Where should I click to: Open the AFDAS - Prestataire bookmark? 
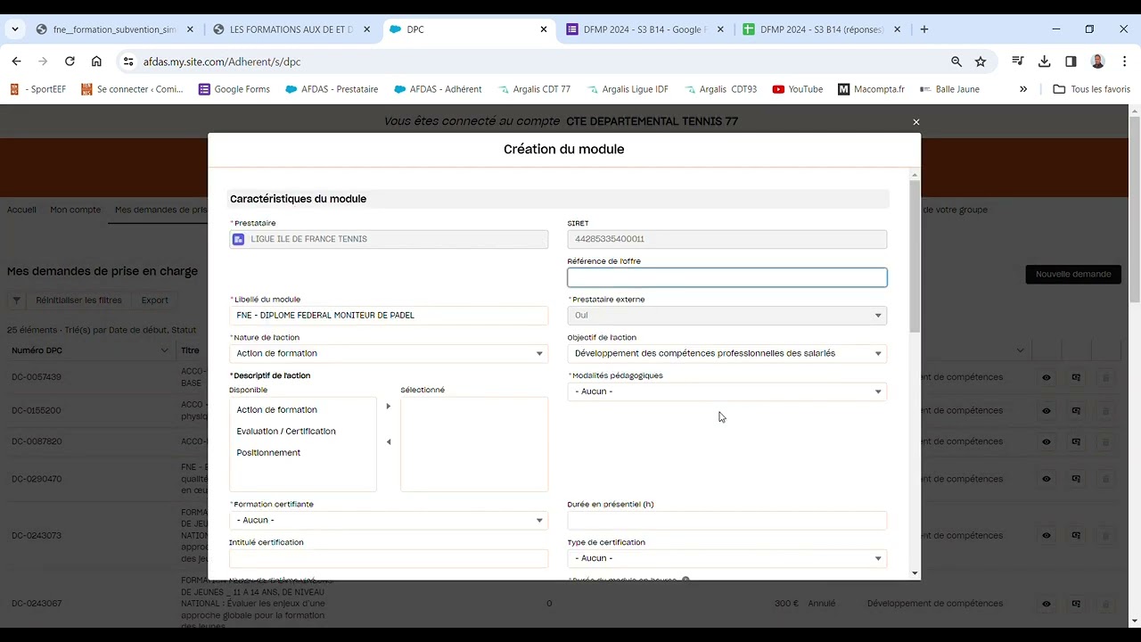pos(332,89)
